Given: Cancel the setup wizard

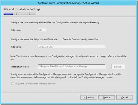Looking at the screenshot, I should click(125, 97).
